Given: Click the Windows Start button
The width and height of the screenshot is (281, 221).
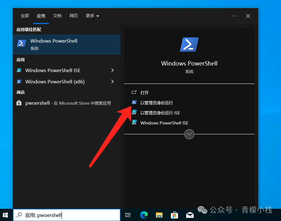Looking at the screenshot, I should click(5, 215).
